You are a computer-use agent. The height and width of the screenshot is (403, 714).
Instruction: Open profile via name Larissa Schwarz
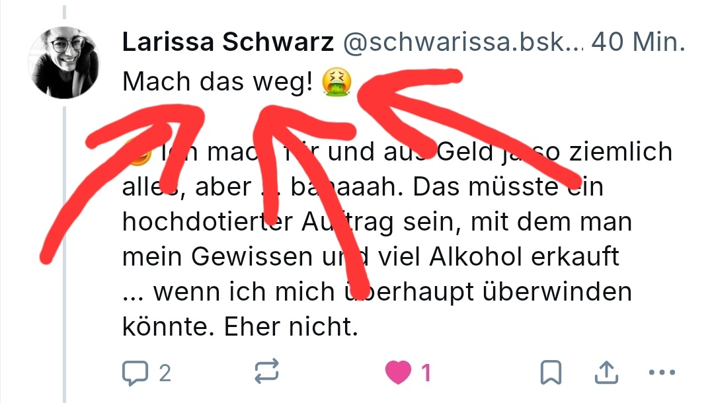click(228, 42)
